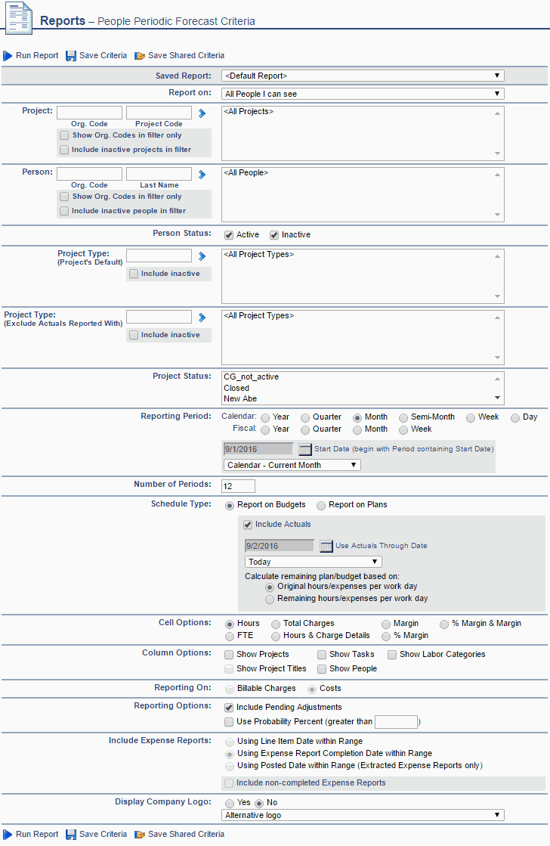Click the Project's Default type filter arrow
Image resolution: width=550 pixels, height=846 pixels.
(x=202, y=256)
